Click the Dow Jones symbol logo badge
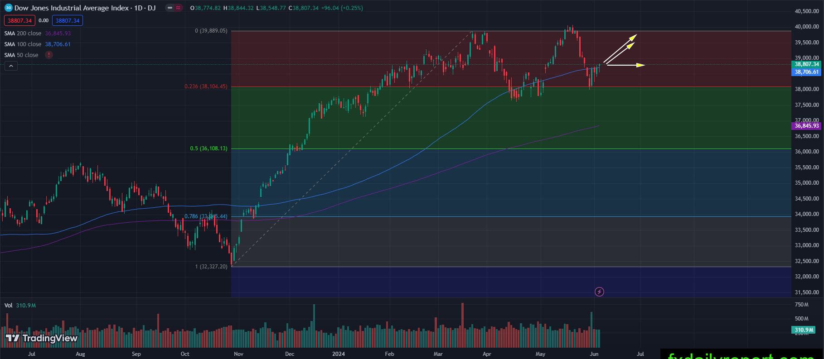This screenshot has width=824, height=359. tap(8, 8)
